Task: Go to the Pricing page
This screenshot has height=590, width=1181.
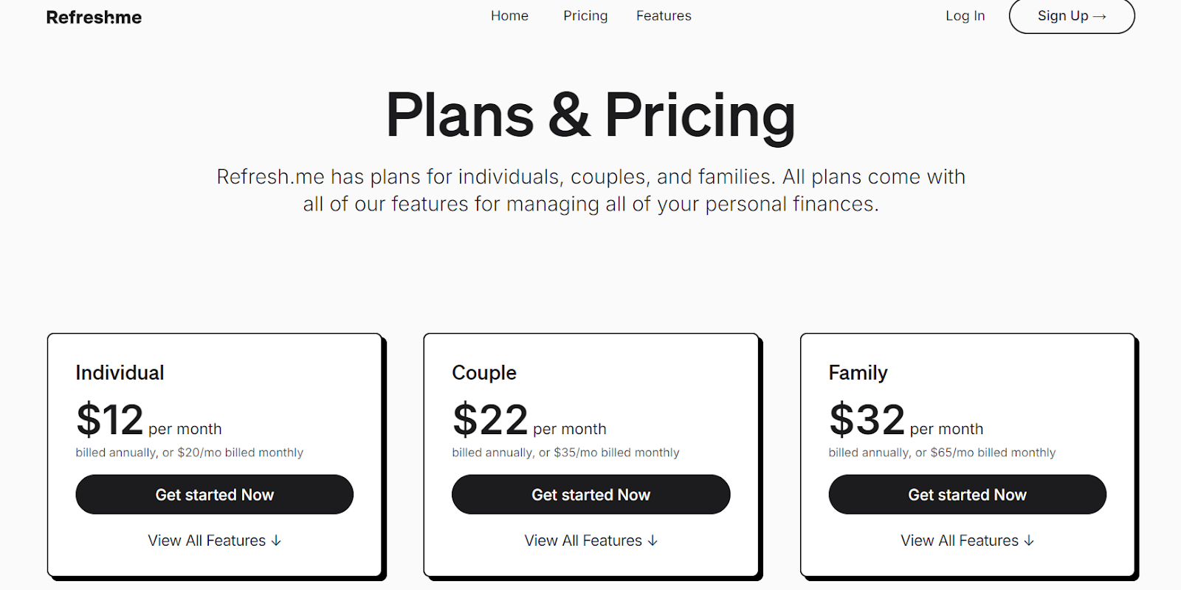Action: click(x=585, y=16)
